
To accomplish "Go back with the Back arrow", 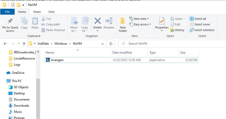I will pyautogui.click(x=5, y=44).
